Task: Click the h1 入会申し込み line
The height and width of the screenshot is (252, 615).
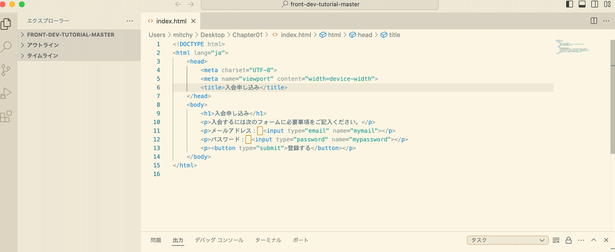Action: tap(234, 113)
